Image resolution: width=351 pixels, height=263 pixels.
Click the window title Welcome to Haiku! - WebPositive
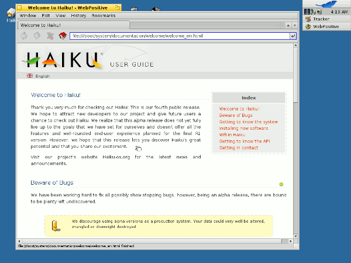coord(68,8)
